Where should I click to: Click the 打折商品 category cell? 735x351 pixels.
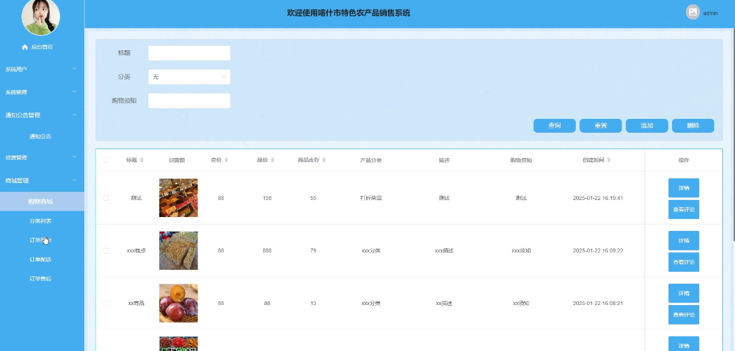coord(371,198)
